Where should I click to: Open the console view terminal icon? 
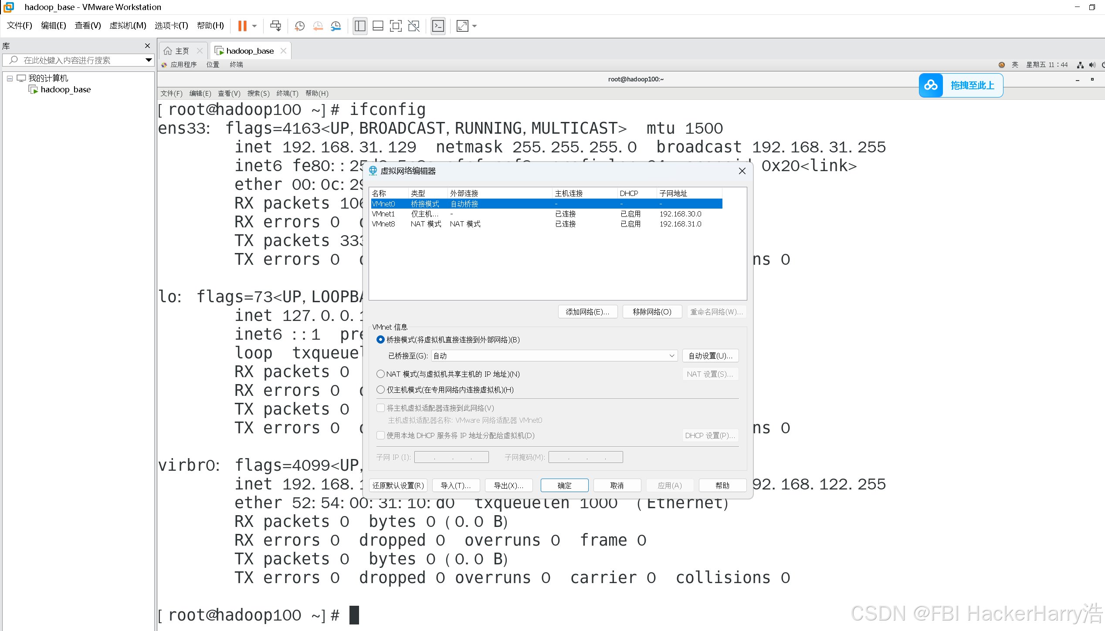438,26
